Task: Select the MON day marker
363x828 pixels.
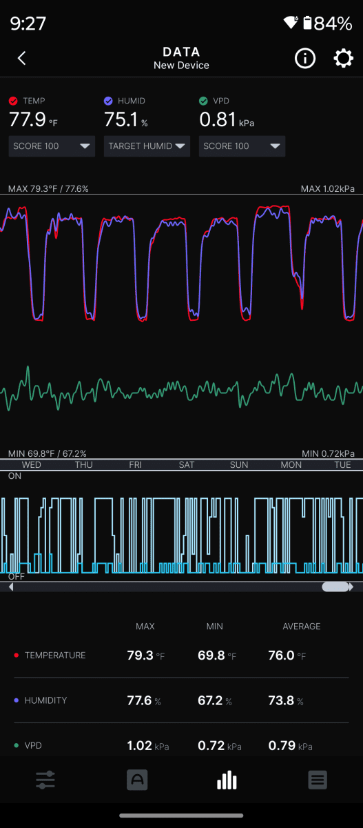Action: pyautogui.click(x=291, y=465)
